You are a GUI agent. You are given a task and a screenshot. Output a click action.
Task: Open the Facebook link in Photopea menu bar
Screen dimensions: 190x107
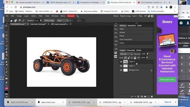(152, 16)
